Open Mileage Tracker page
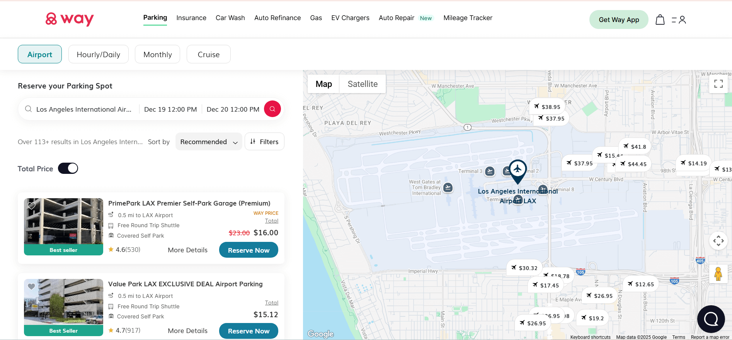 pos(468,18)
